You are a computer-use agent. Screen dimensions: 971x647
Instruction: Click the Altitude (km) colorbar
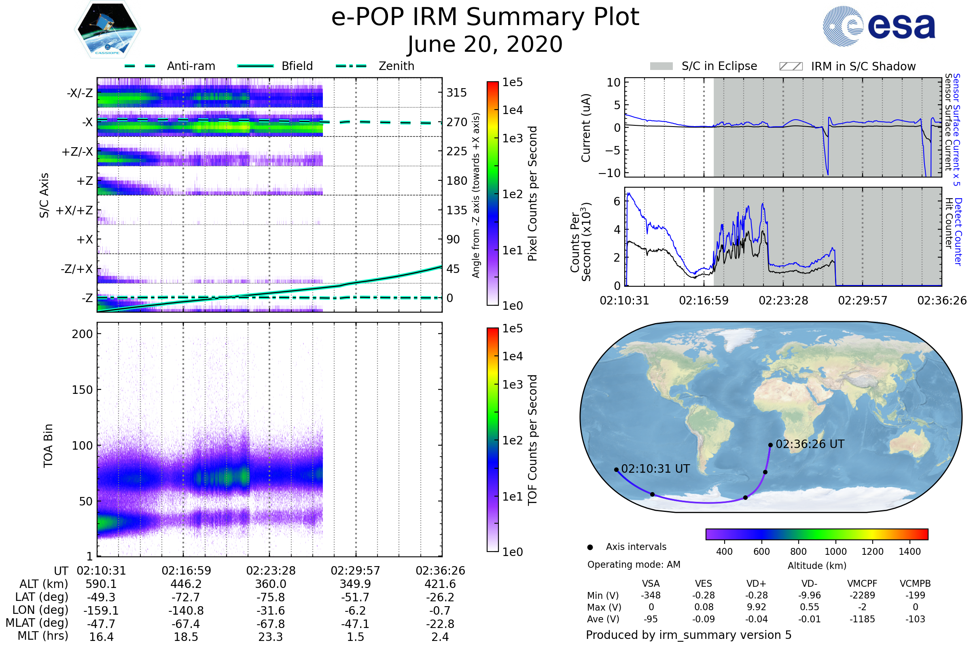(817, 534)
